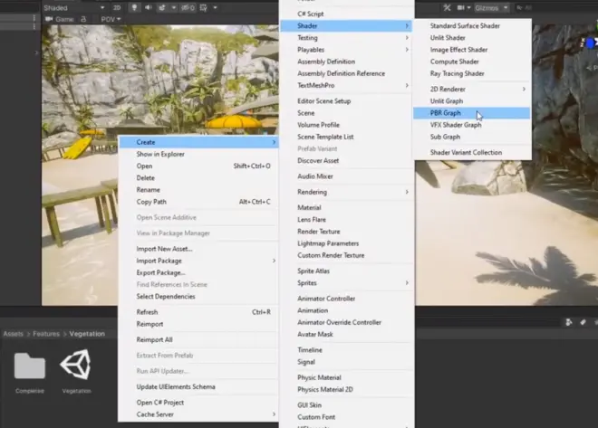Expand the 2D Renderer submenu
598x428 pixels.
click(471, 89)
